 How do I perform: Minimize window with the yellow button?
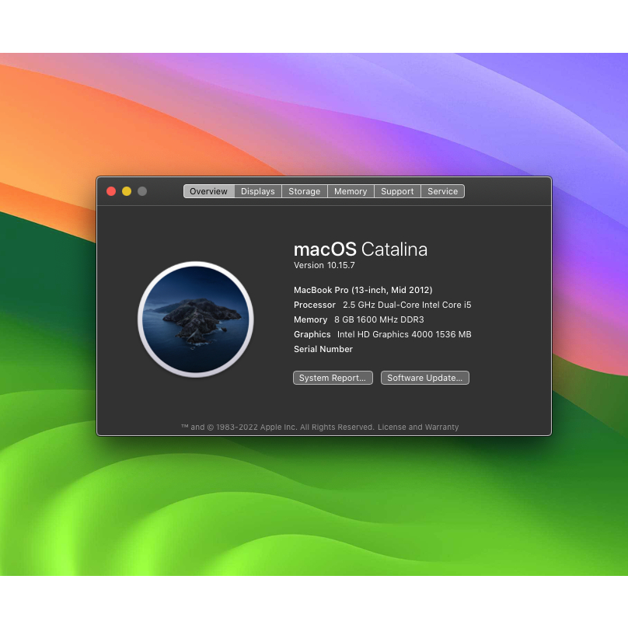pos(127,191)
